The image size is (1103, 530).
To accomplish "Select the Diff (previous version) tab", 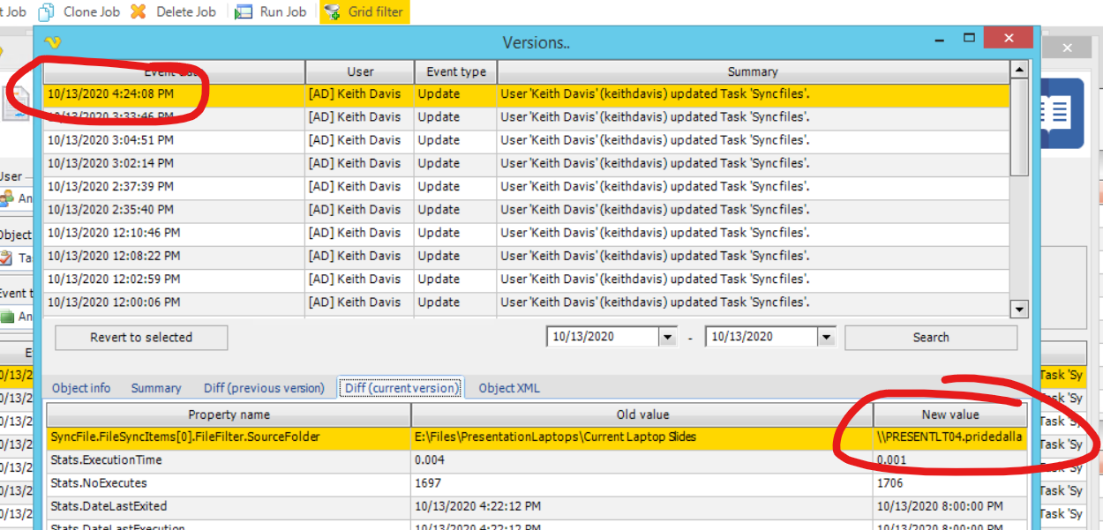I will (x=264, y=388).
